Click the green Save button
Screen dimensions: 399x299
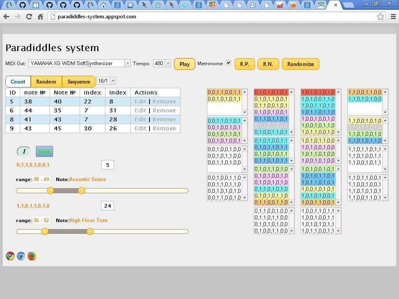(44, 151)
